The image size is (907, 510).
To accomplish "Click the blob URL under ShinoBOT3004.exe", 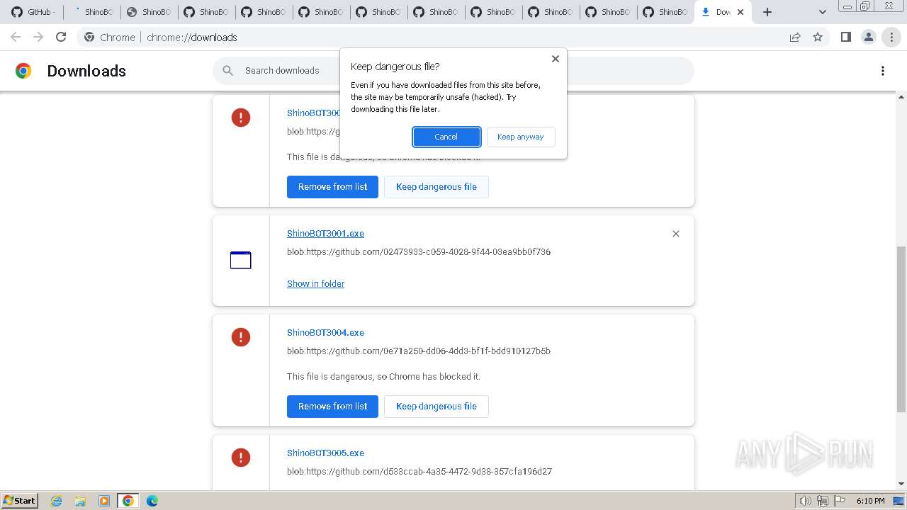I will coord(419,351).
